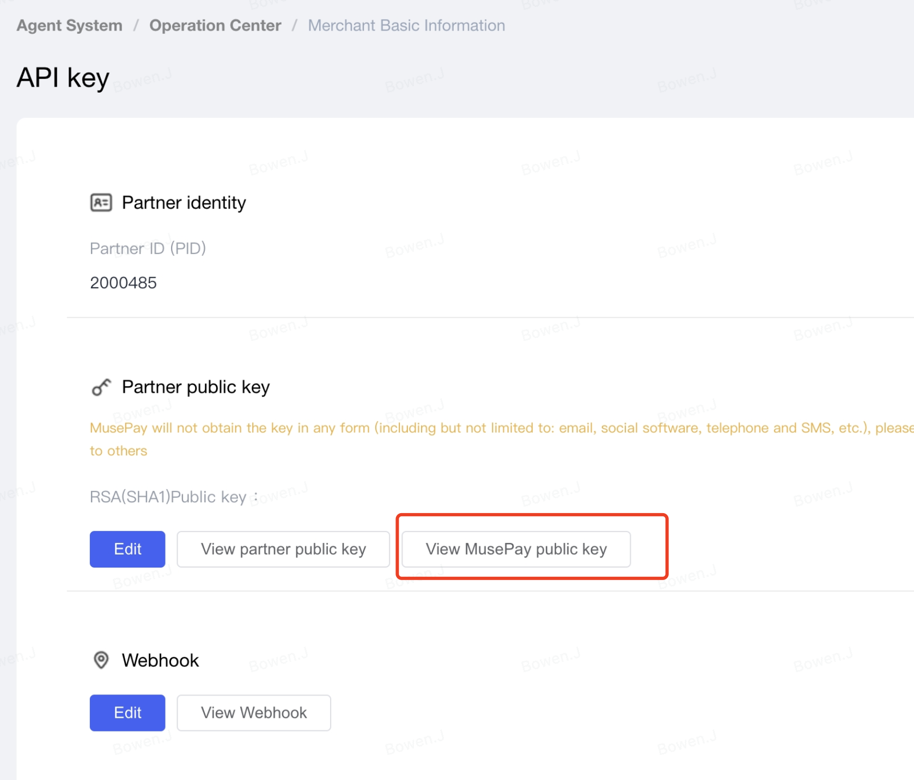This screenshot has width=914, height=780.
Task: Open the View Webhook button
Action: click(254, 712)
